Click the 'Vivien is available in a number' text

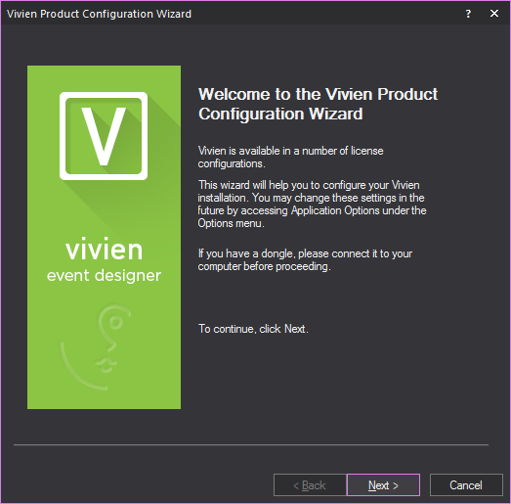coord(291,157)
